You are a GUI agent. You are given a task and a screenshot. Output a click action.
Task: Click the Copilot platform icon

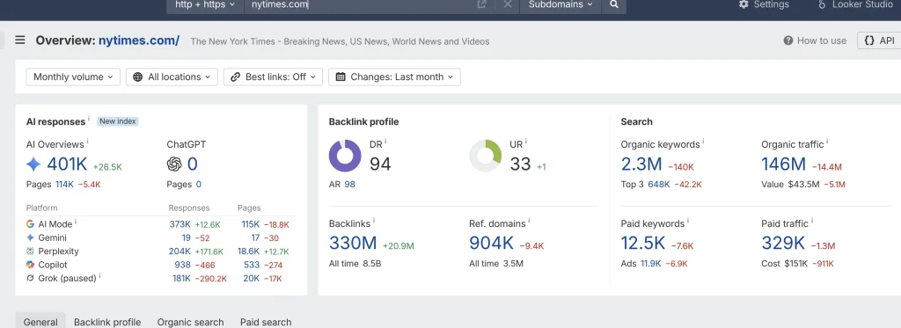[31, 264]
